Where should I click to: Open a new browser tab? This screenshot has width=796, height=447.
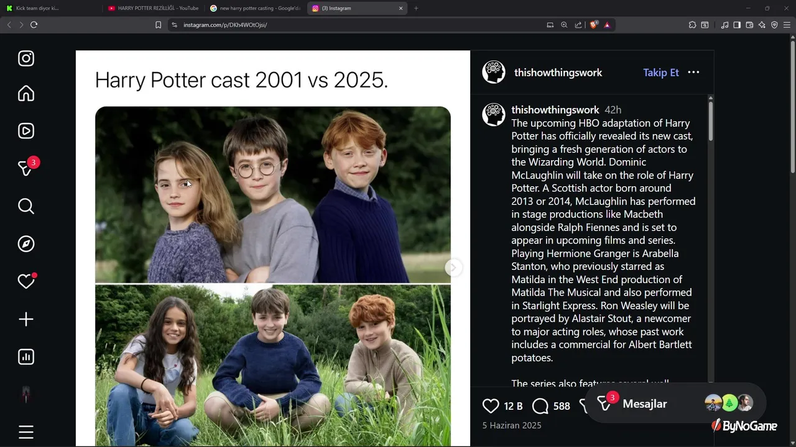(416, 8)
